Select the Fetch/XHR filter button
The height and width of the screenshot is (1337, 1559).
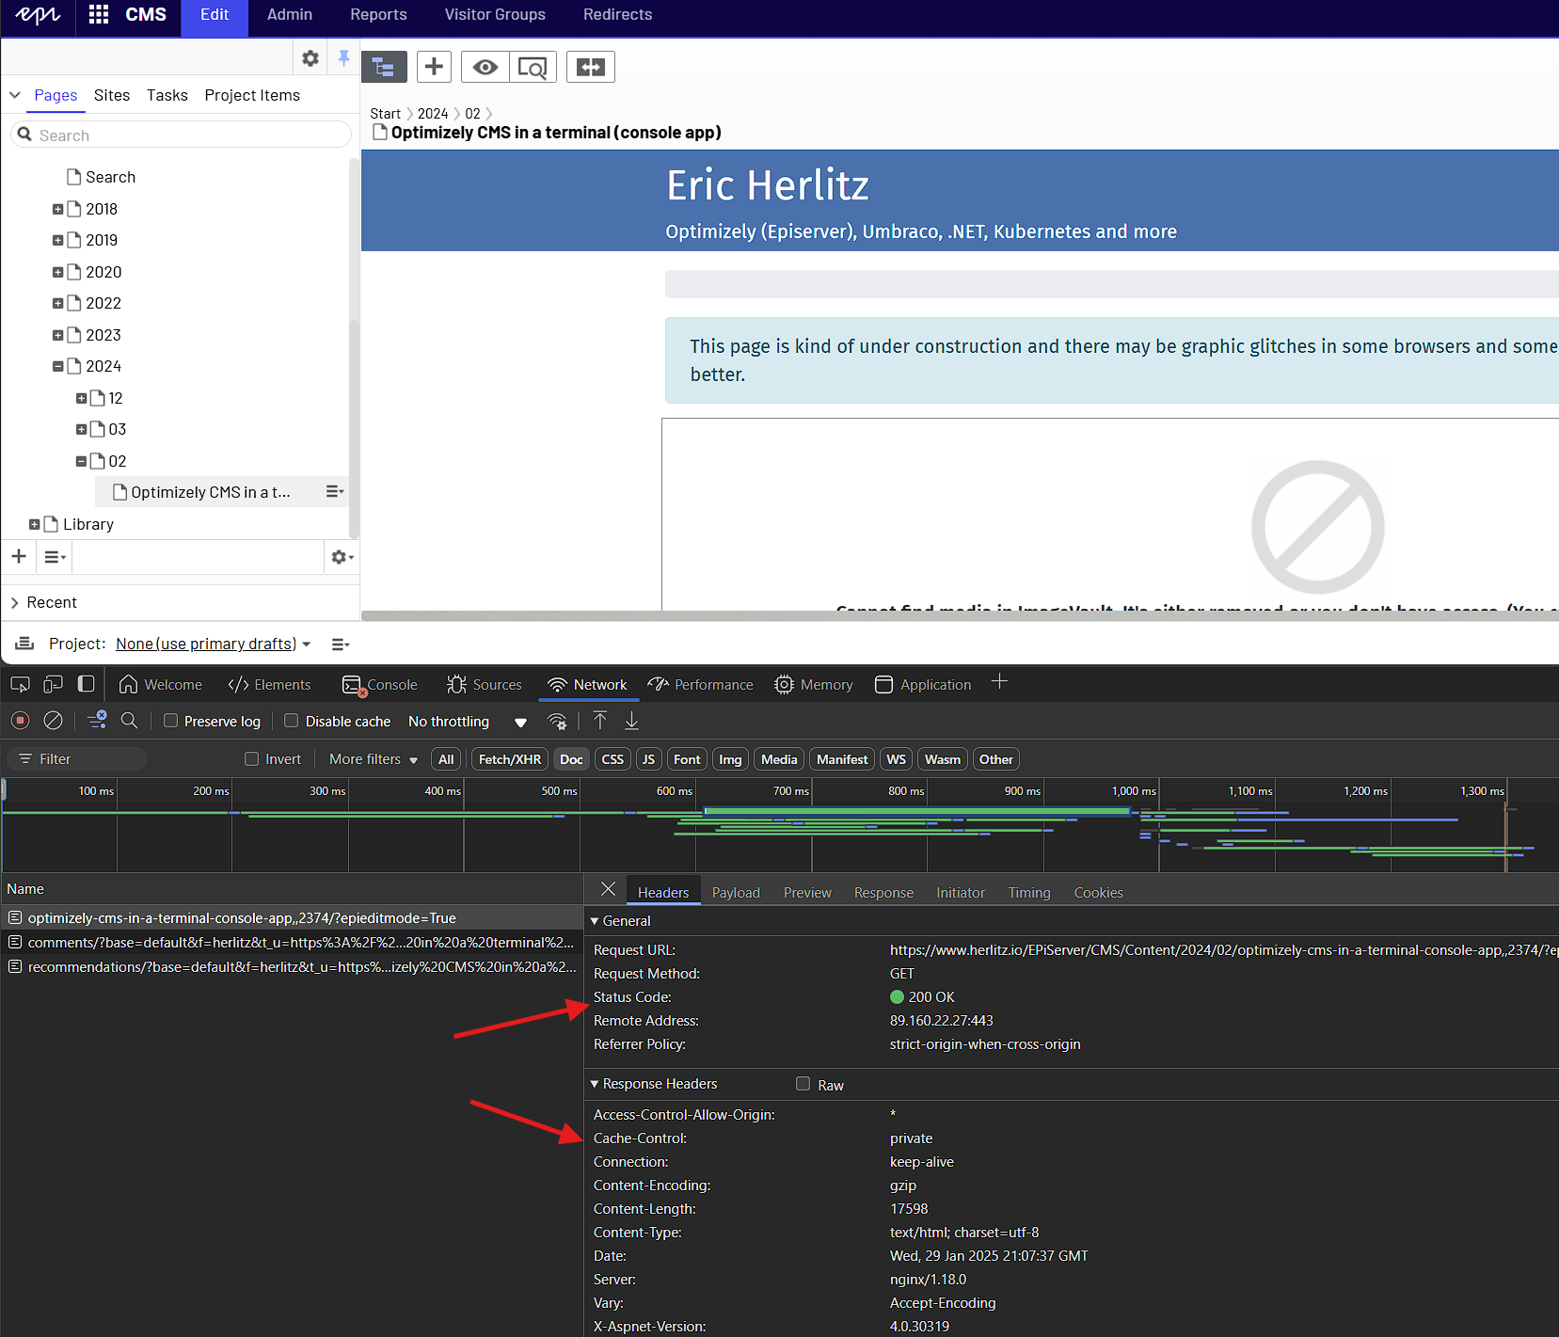509,759
